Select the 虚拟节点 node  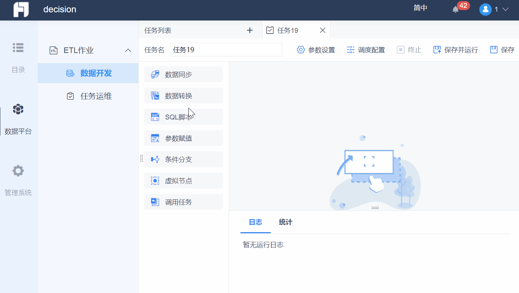(x=184, y=181)
